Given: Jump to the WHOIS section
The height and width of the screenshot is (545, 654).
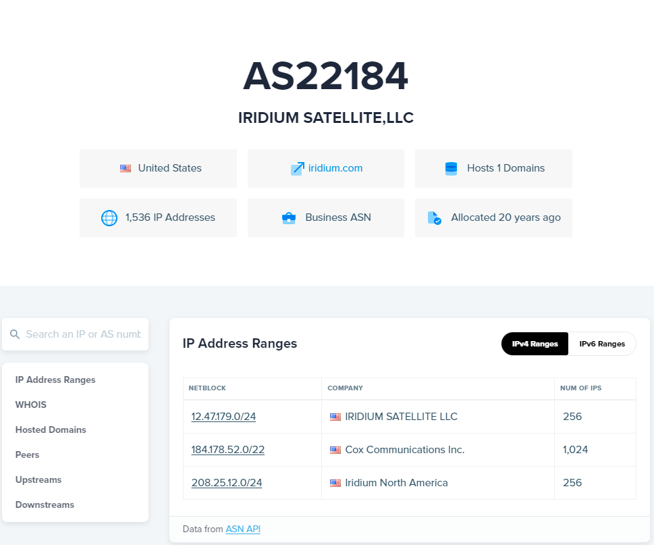Looking at the screenshot, I should click(x=31, y=405).
